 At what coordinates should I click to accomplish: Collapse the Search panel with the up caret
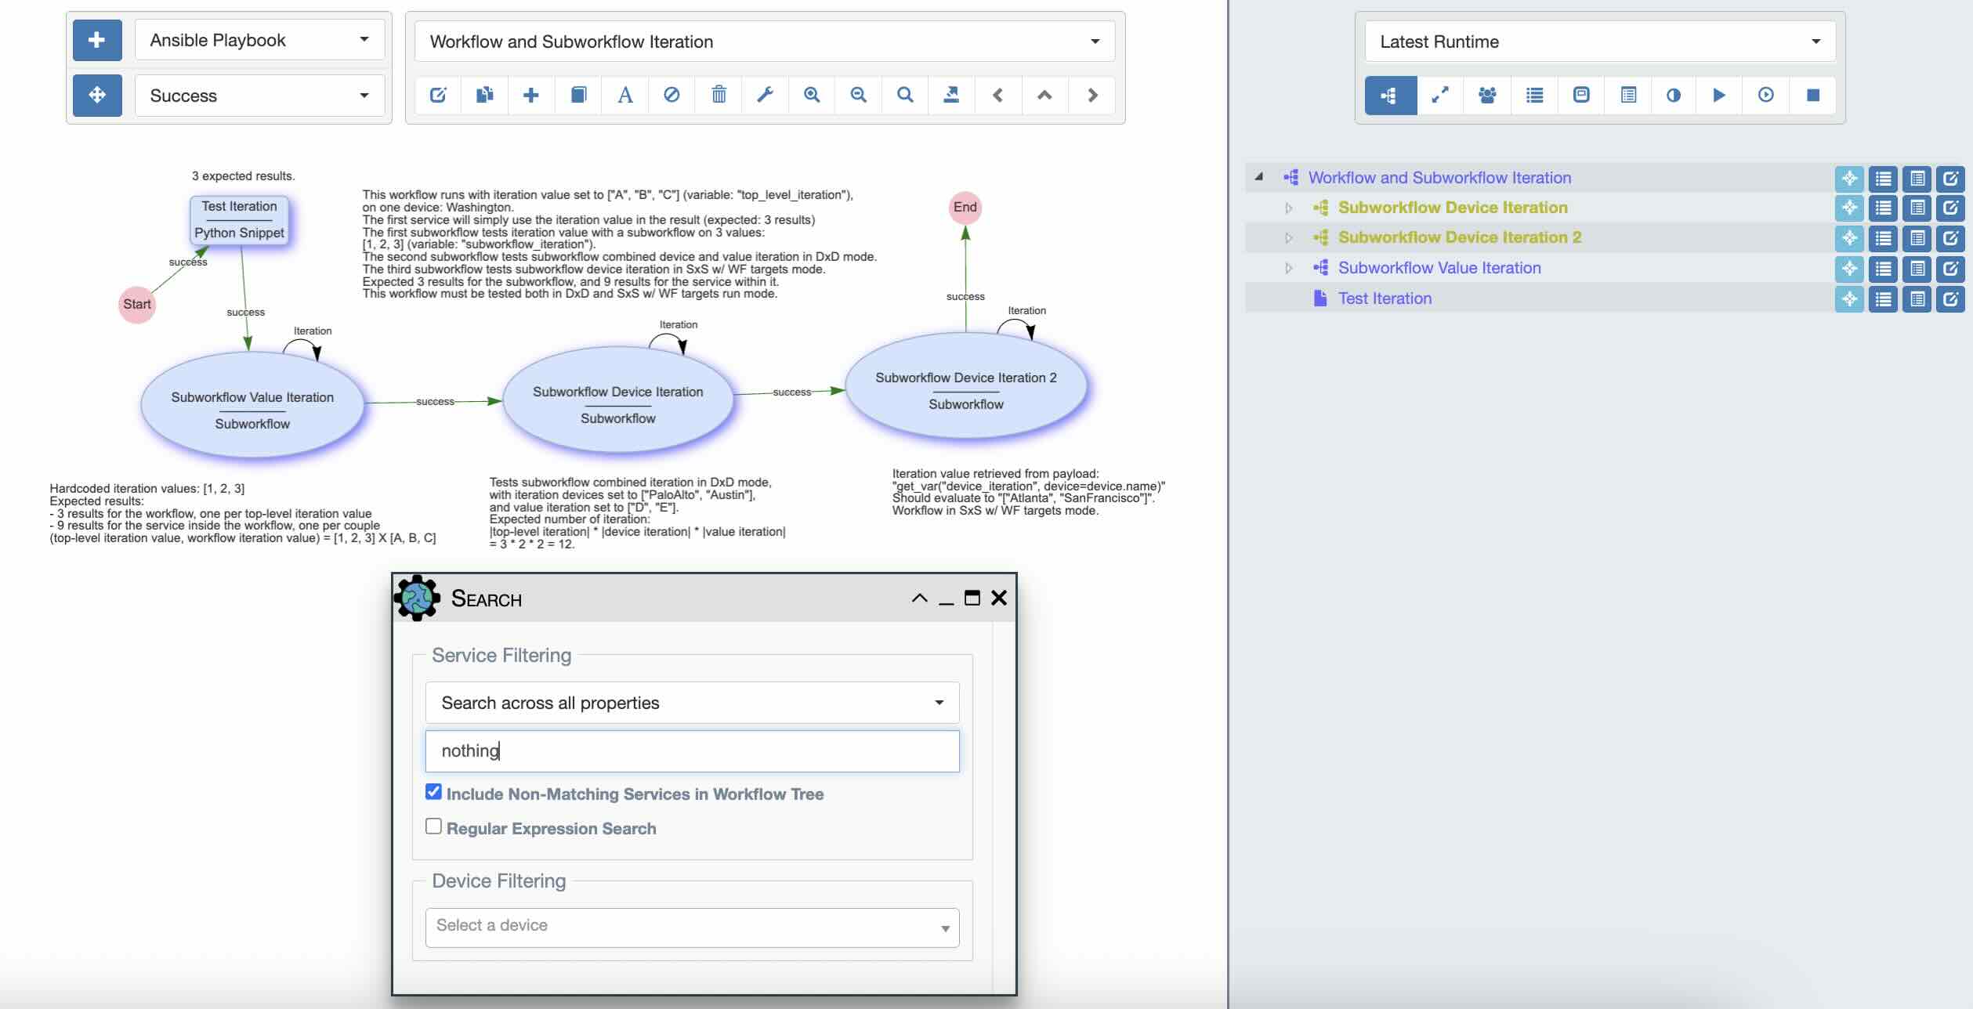click(x=920, y=599)
